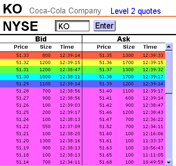176x166 pixels.
Task: Select the yellow 51.36 ask row
Action: (x=124, y=62)
